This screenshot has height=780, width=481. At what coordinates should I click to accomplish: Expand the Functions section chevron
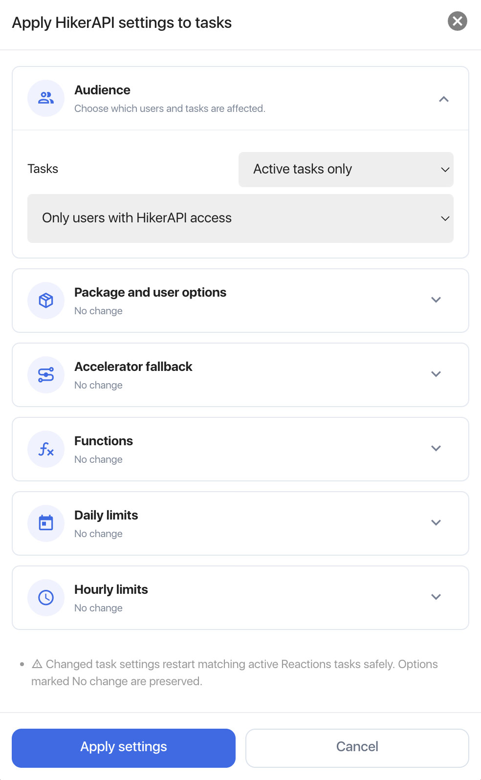[x=436, y=448]
